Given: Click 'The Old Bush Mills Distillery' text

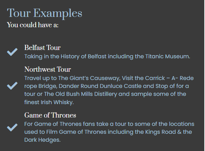Looking at the screenshot, I should tap(80, 94).
